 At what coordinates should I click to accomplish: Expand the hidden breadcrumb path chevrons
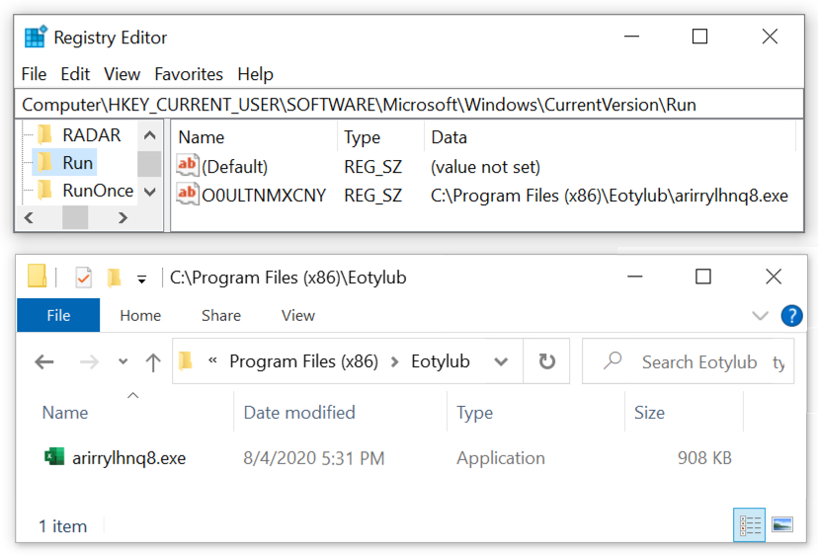212,359
